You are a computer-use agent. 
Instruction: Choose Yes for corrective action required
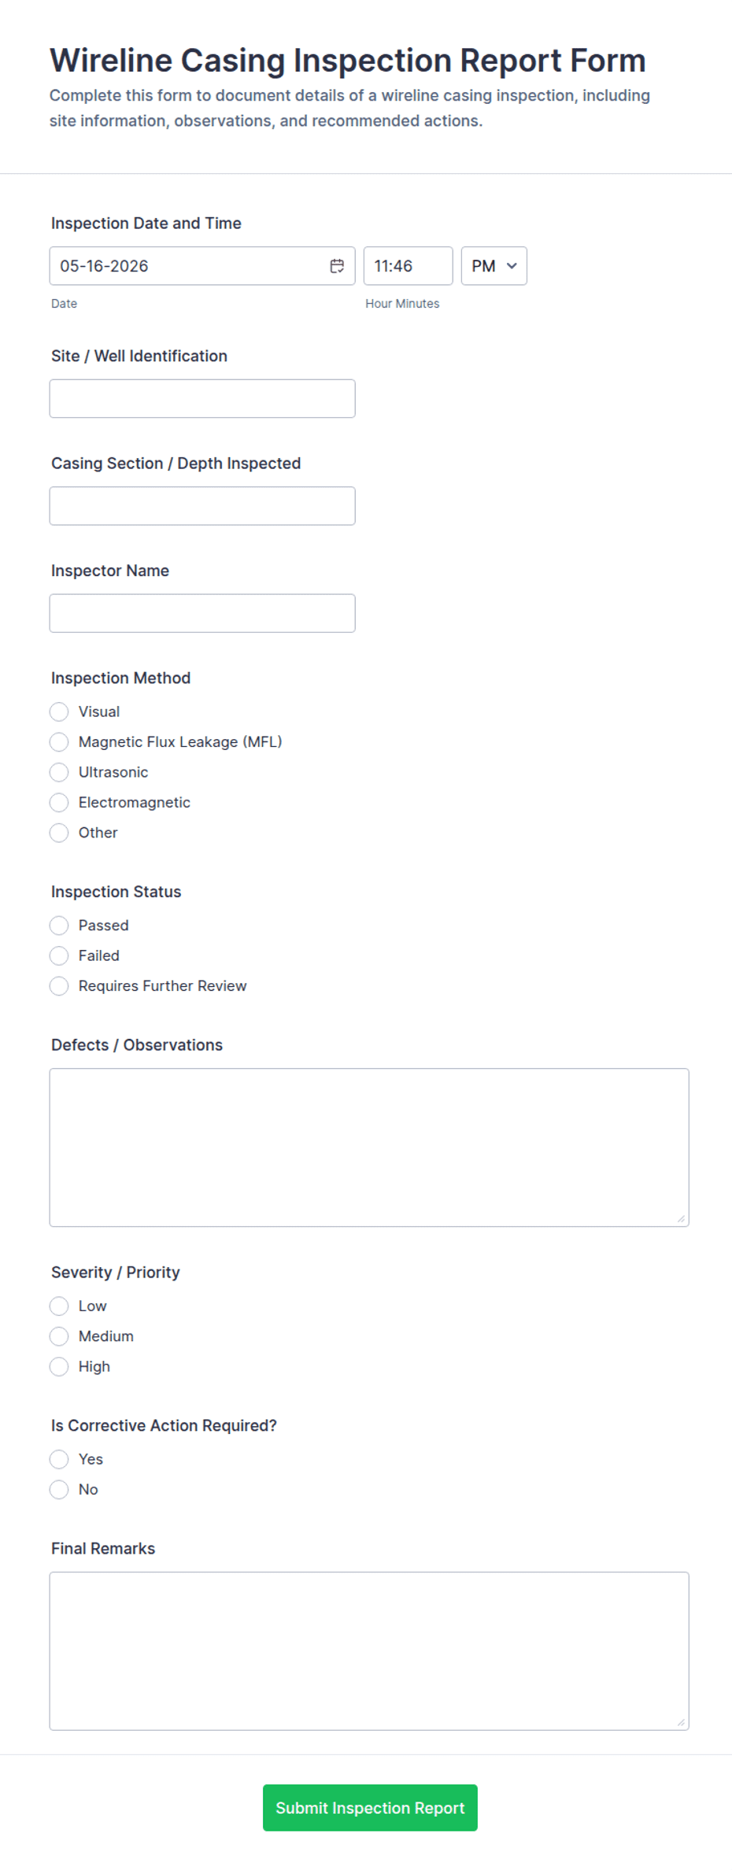coord(59,1459)
